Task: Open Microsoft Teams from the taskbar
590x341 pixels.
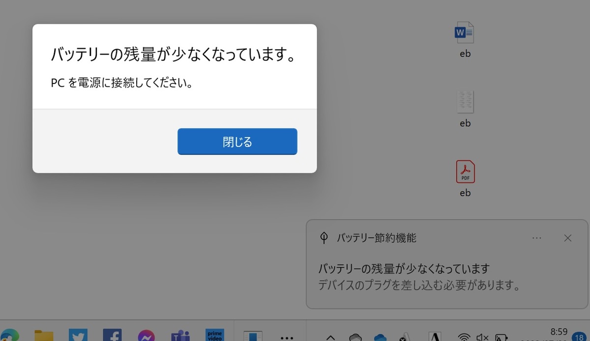Action: tap(180, 335)
